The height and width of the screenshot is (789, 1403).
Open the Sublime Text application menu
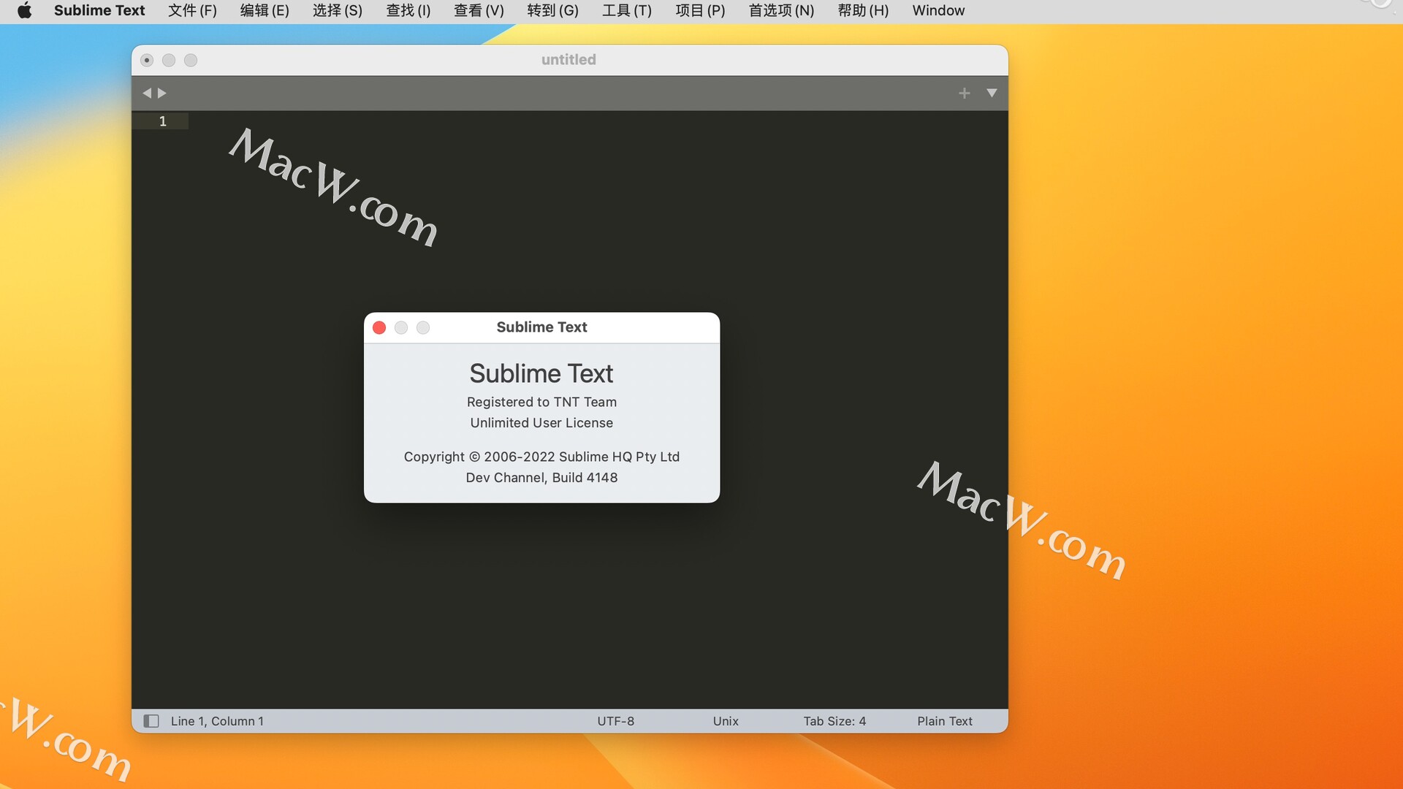[99, 10]
